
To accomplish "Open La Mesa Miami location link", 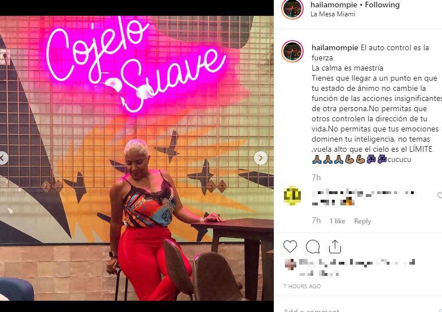I will [332, 14].
